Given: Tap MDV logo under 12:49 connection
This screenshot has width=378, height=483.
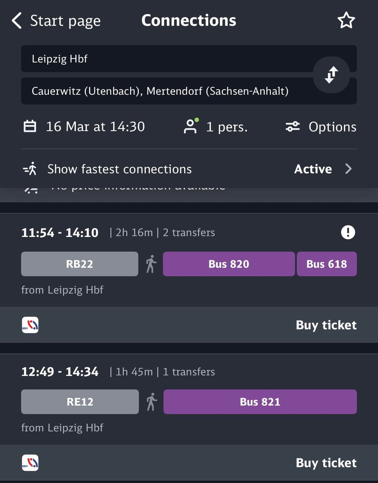Looking at the screenshot, I should pos(30,463).
